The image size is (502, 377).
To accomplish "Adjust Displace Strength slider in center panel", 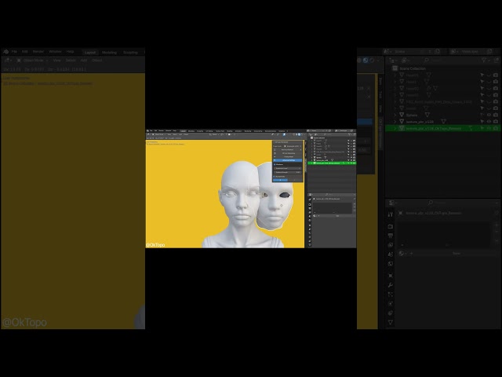I will point(288,173).
